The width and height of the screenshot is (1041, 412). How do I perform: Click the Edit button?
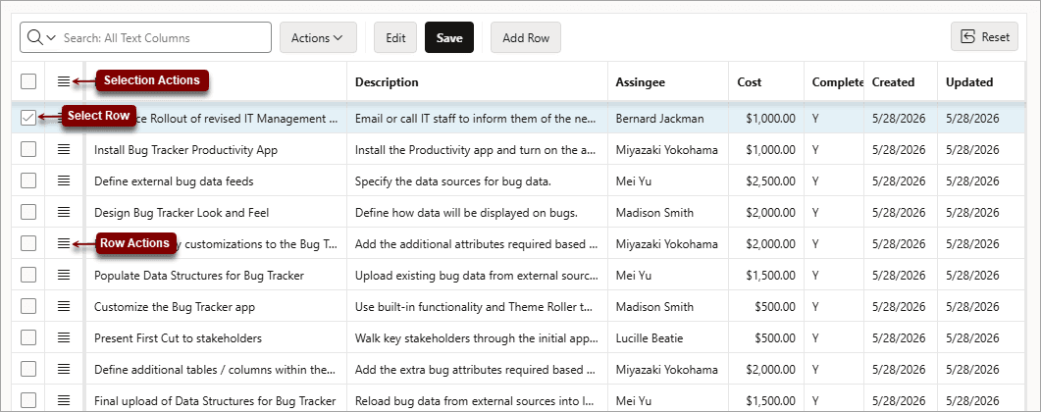point(395,38)
